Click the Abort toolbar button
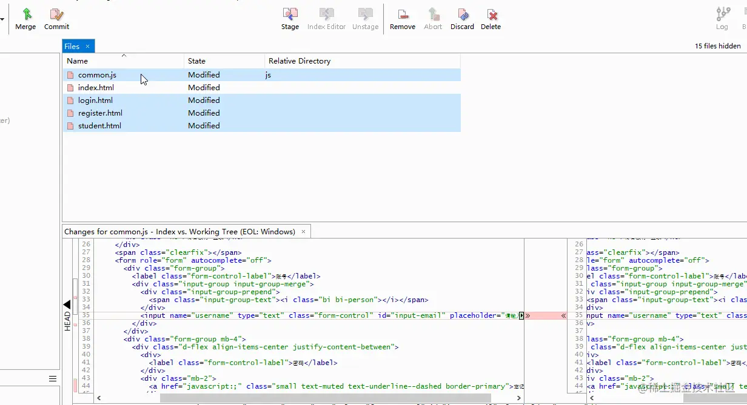 click(x=433, y=19)
